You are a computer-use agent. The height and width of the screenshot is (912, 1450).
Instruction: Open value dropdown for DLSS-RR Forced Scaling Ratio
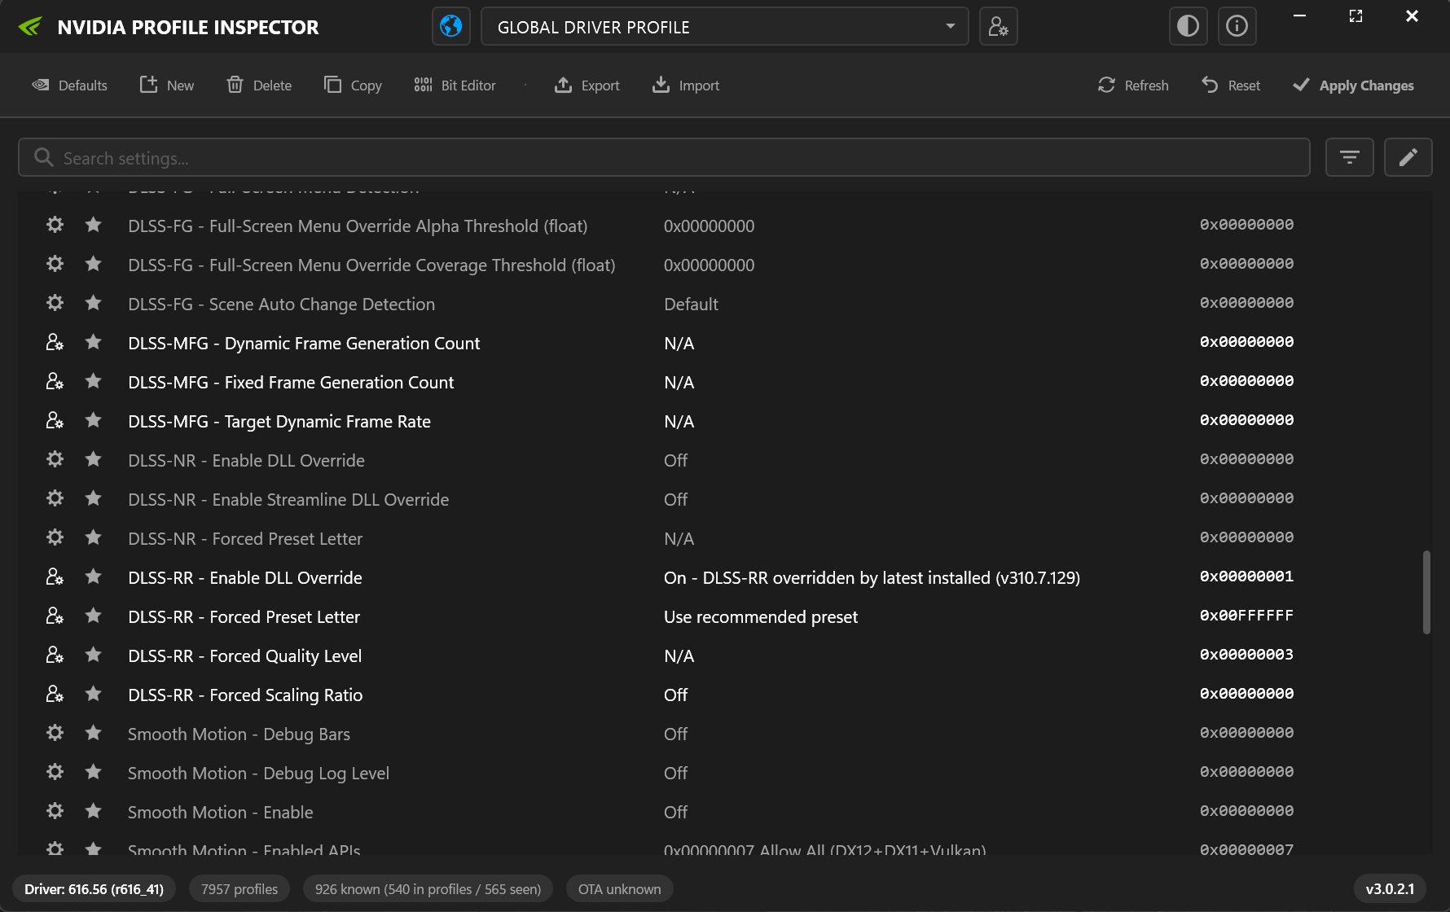(x=675, y=695)
